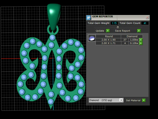
Task: Click the Round column header
Action: point(109,36)
